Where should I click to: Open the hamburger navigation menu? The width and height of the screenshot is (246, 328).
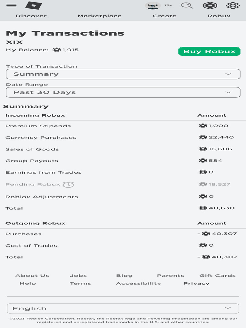[12, 5]
